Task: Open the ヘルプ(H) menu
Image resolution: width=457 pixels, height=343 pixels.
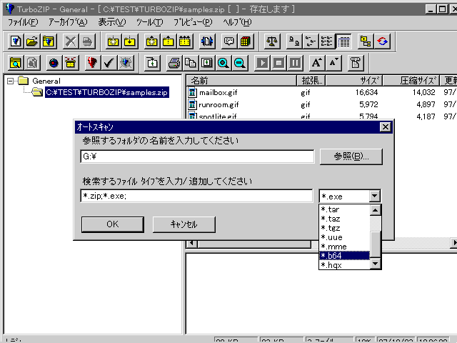Action: pos(237,22)
